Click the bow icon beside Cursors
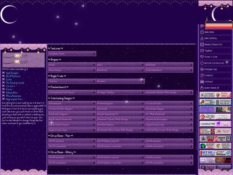The image size is (233, 175). [x=3, y=86]
